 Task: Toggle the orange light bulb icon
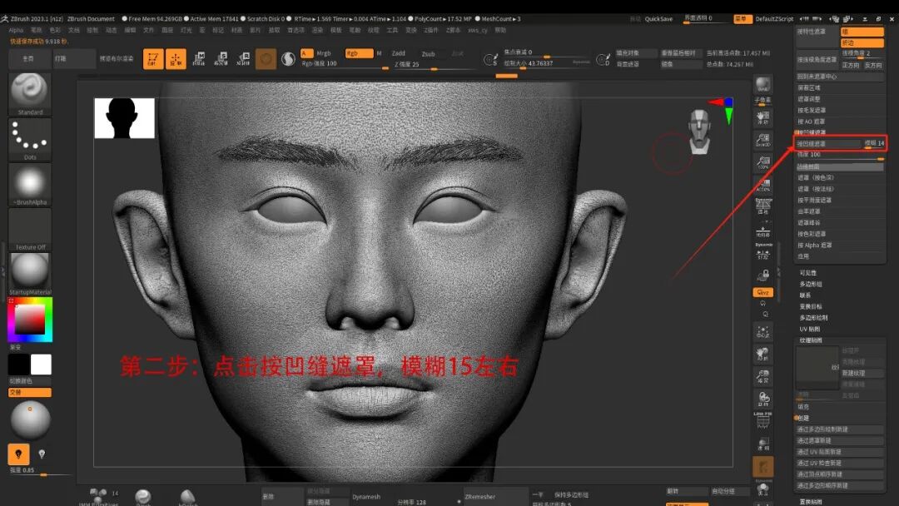(18, 454)
